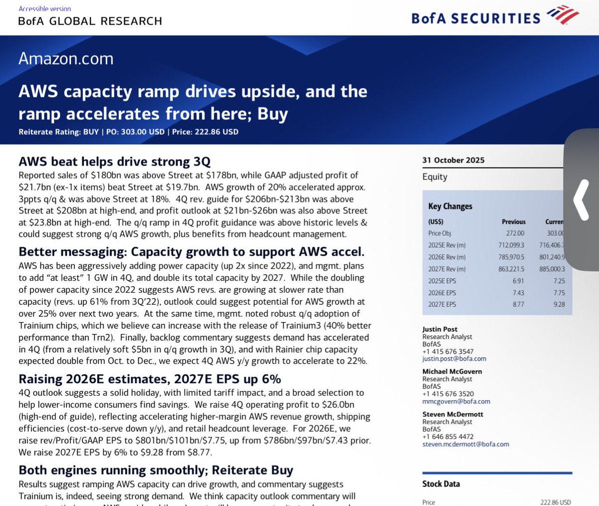Select the Price Obj. row label

click(440, 233)
